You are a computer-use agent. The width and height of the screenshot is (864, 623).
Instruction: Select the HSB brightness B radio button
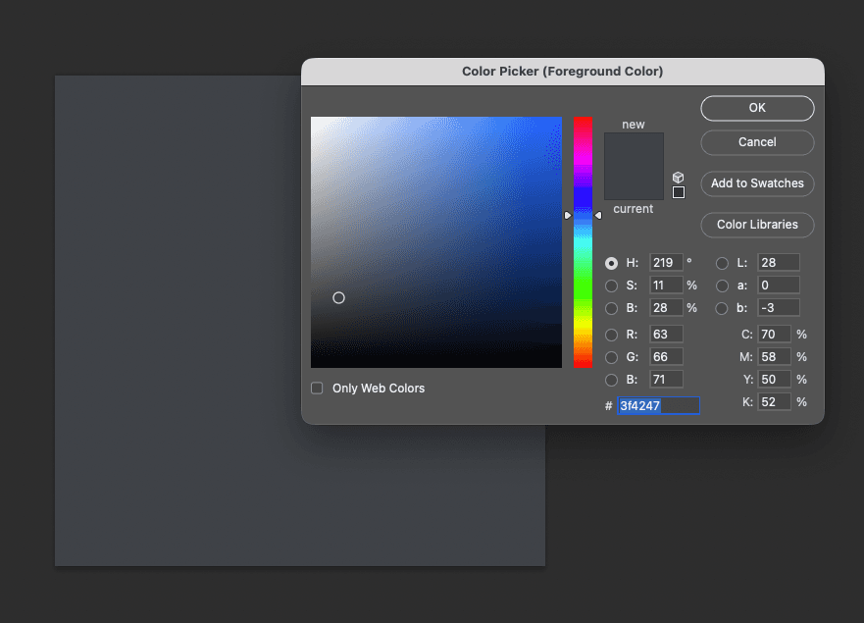(611, 308)
